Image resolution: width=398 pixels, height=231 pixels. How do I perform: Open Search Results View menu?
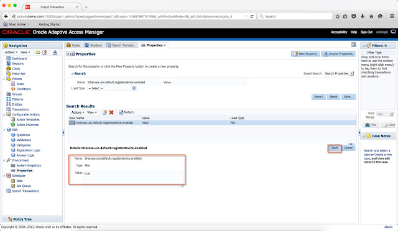(x=91, y=112)
